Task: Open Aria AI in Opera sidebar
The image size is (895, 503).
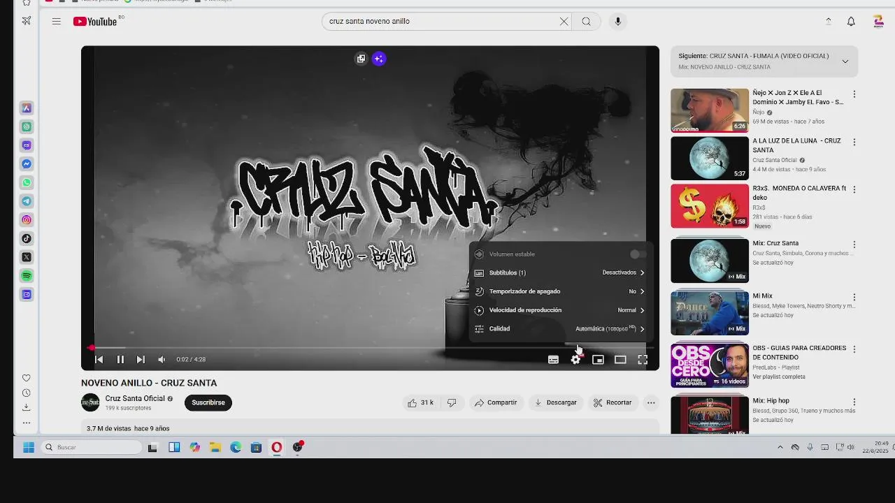Action: pos(27,108)
